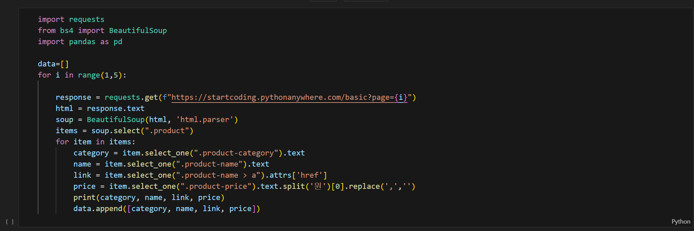The height and width of the screenshot is (231, 694).
Task: Click the 'print' function call
Action: click(x=84, y=198)
